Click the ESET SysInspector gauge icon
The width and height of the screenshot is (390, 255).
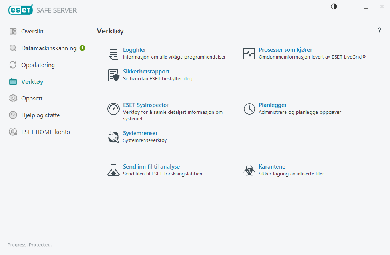[x=113, y=109]
